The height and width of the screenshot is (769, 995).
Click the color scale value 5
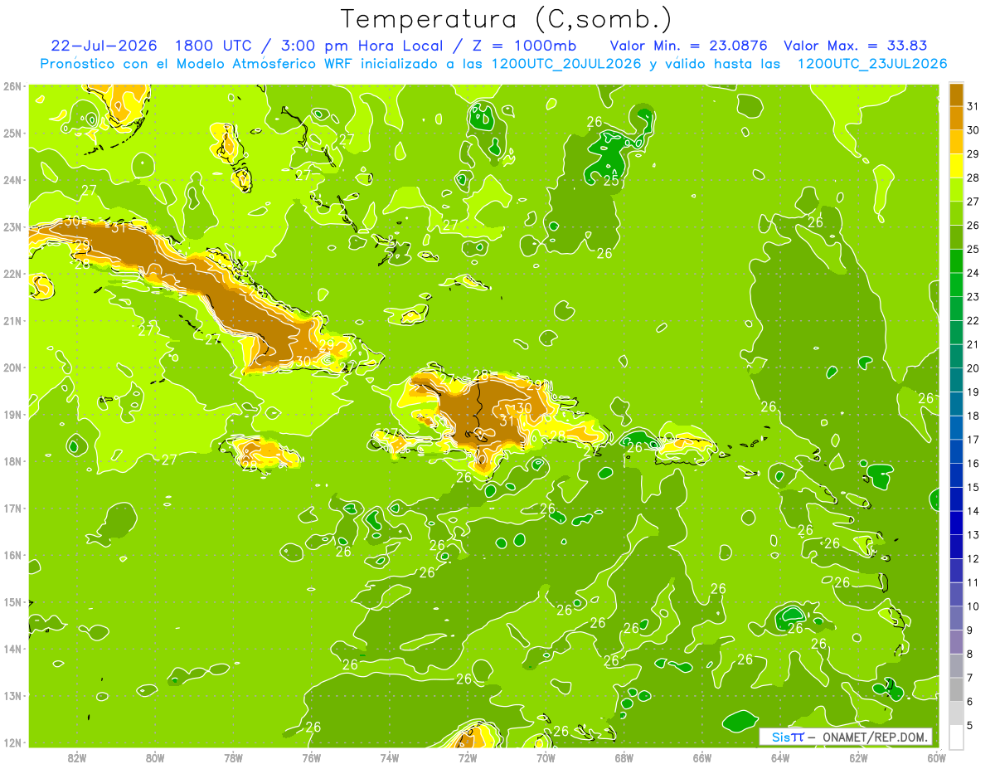pos(971,726)
